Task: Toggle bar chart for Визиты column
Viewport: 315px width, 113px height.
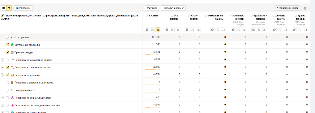Action: (158, 30)
